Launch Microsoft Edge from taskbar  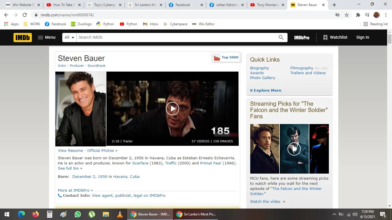[x=22, y=214]
